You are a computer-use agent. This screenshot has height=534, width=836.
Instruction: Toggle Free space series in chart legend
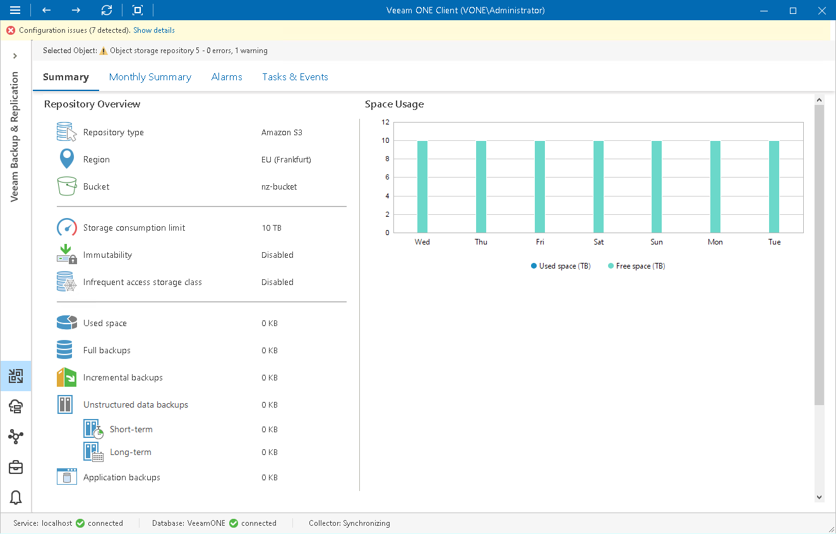[x=636, y=265]
